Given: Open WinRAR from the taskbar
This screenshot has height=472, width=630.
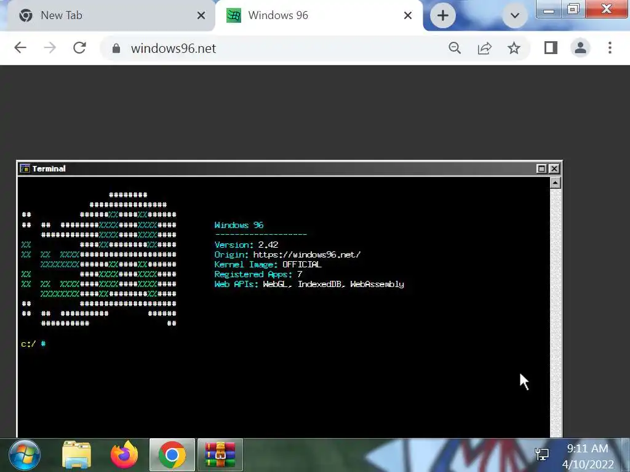Looking at the screenshot, I should click(x=220, y=455).
